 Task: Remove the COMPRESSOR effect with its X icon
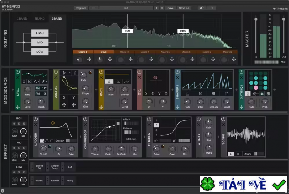pos(85,125)
